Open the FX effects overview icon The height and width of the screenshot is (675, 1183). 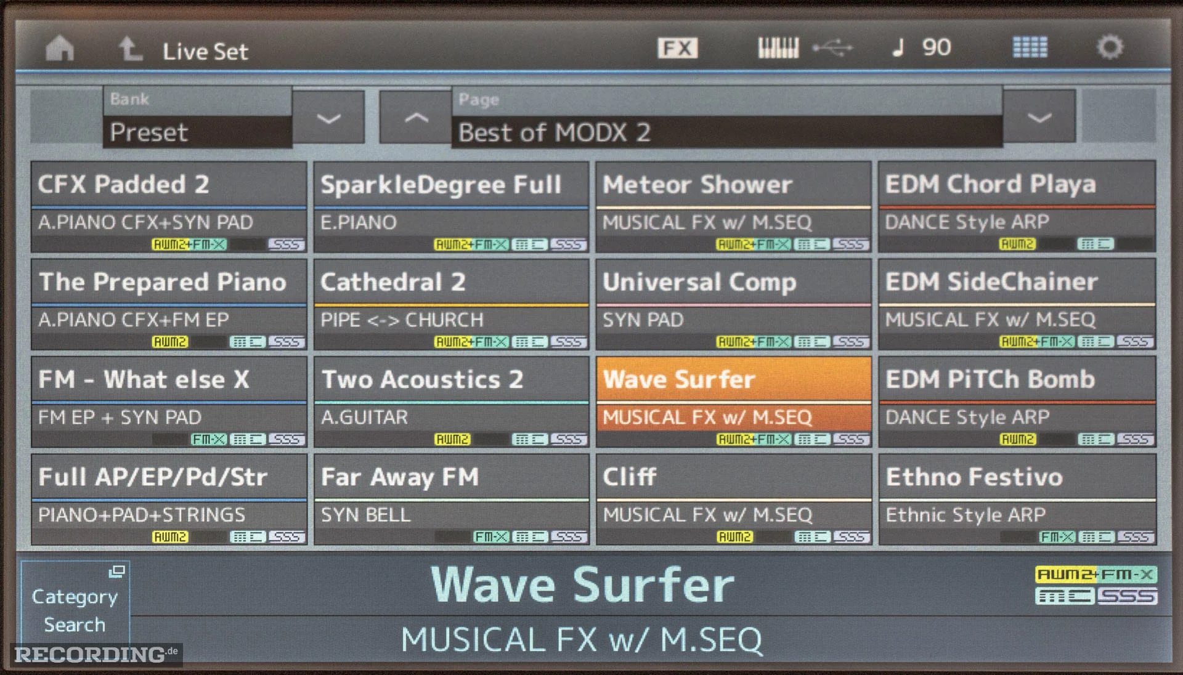pyautogui.click(x=677, y=47)
